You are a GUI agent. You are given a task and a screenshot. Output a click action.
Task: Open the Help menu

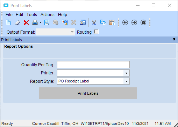[x=63, y=15]
